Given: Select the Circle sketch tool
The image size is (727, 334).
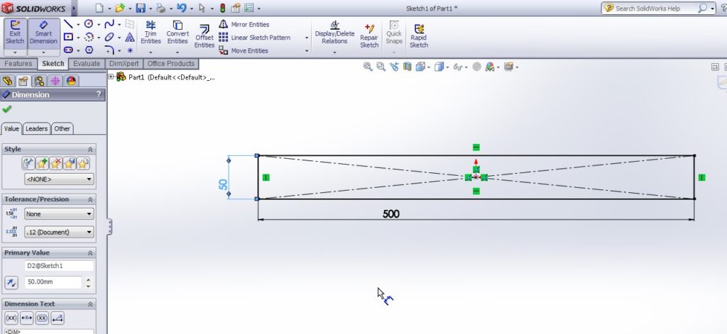Looking at the screenshot, I should 89,23.
